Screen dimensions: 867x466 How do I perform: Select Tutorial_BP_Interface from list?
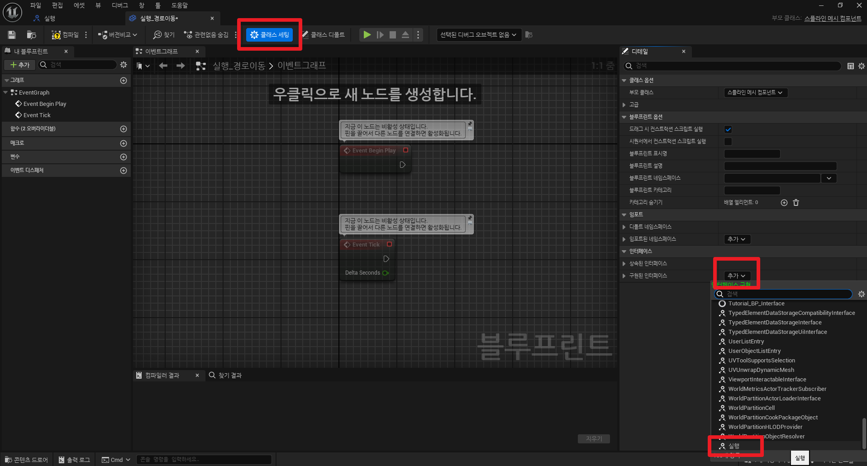pyautogui.click(x=756, y=304)
